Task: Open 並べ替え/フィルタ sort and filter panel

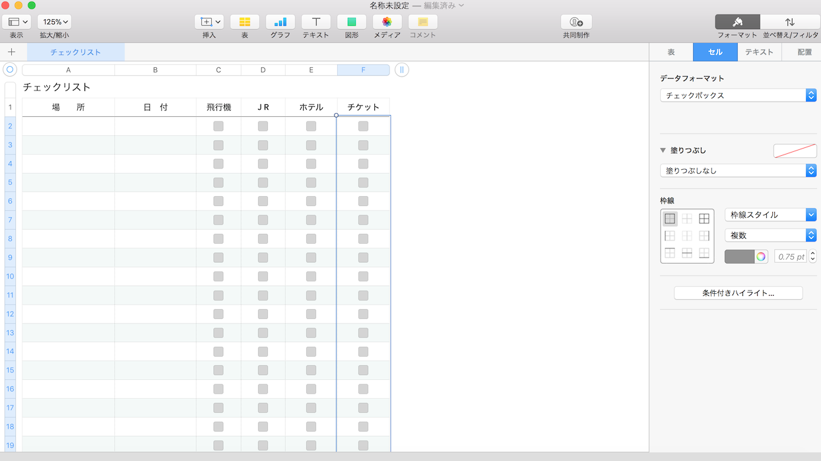Action: (x=790, y=22)
